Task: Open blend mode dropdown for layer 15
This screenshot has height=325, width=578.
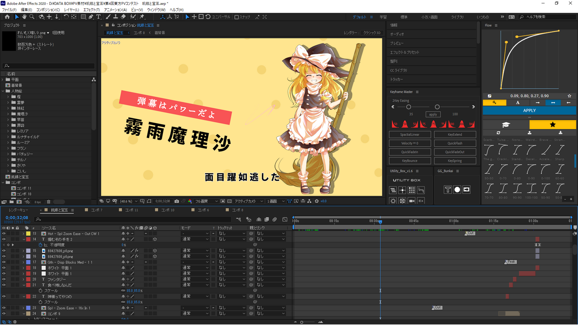Action: pos(195,251)
